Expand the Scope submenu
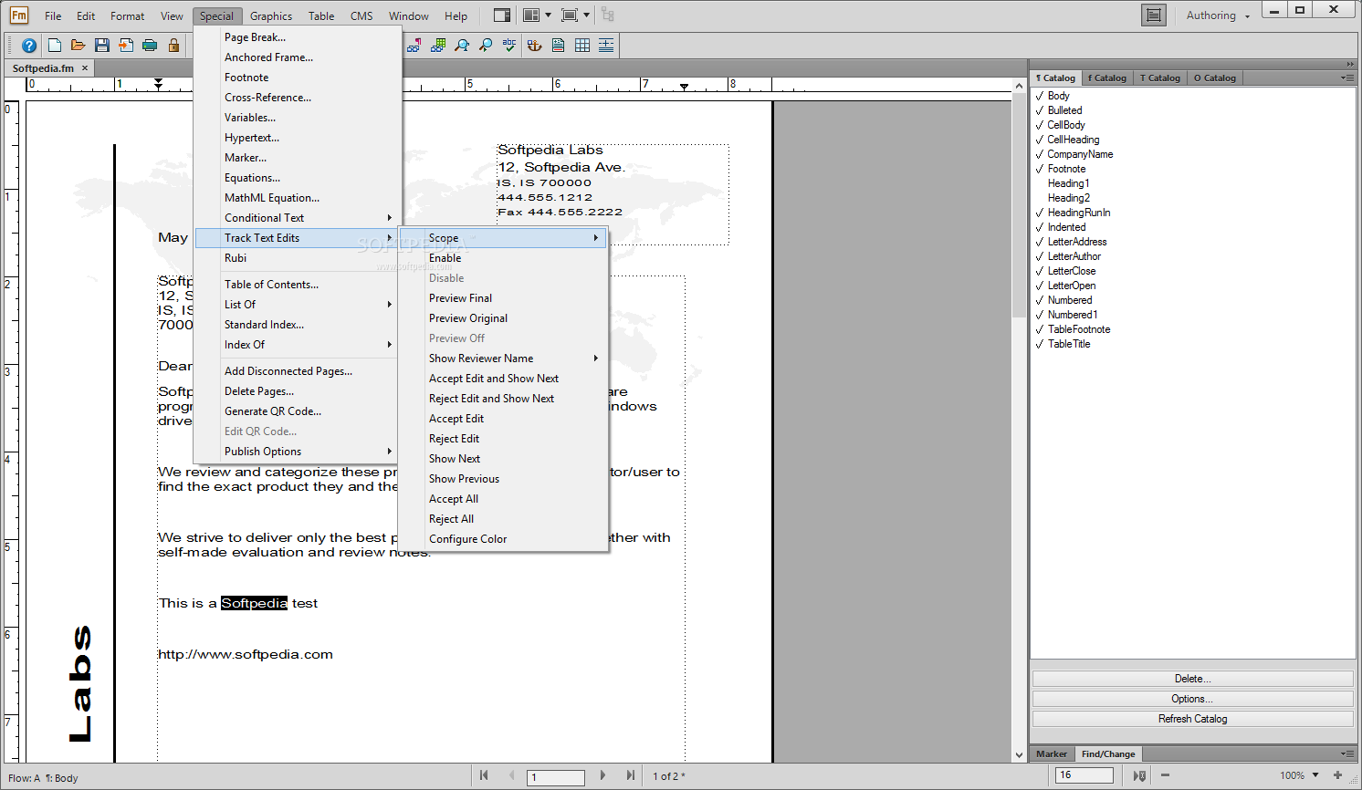The width and height of the screenshot is (1362, 790). pos(504,238)
